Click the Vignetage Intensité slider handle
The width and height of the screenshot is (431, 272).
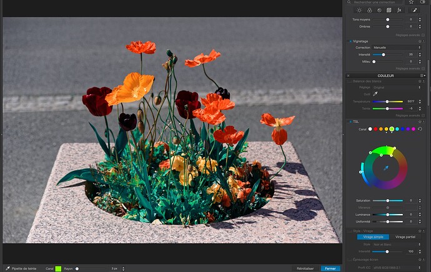pyautogui.click(x=384, y=55)
